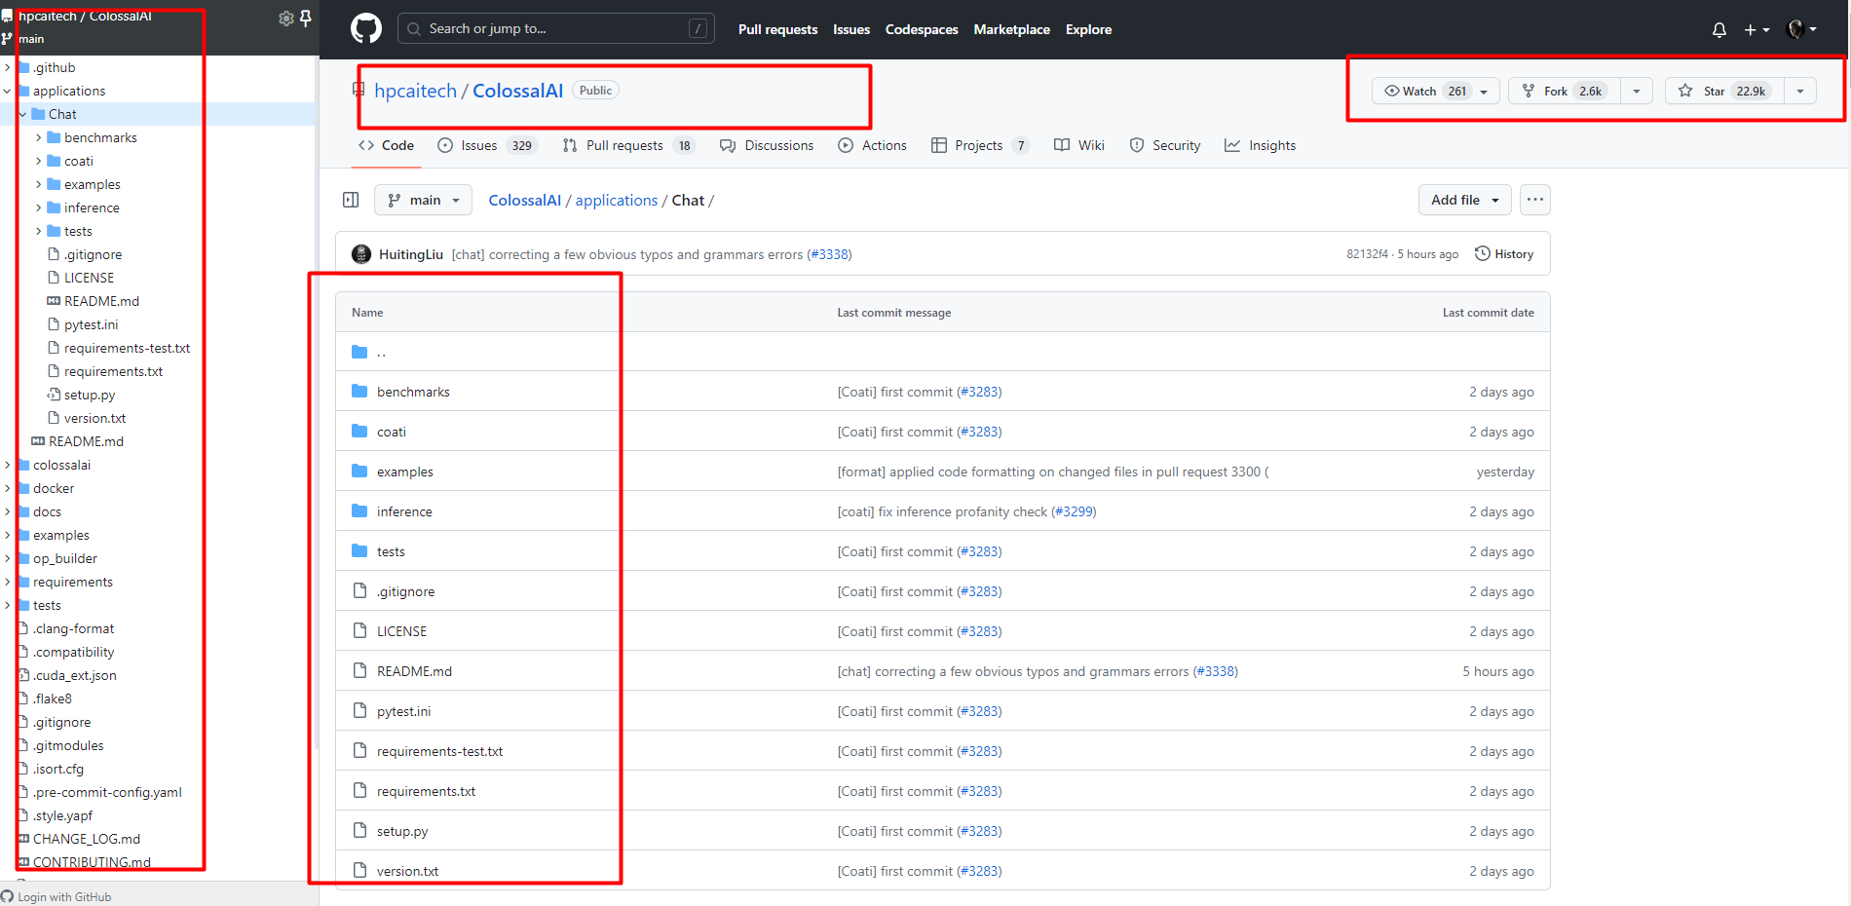Viewport: 1851px width, 906px height.
Task: Open the examples folder in file list
Action: (405, 472)
